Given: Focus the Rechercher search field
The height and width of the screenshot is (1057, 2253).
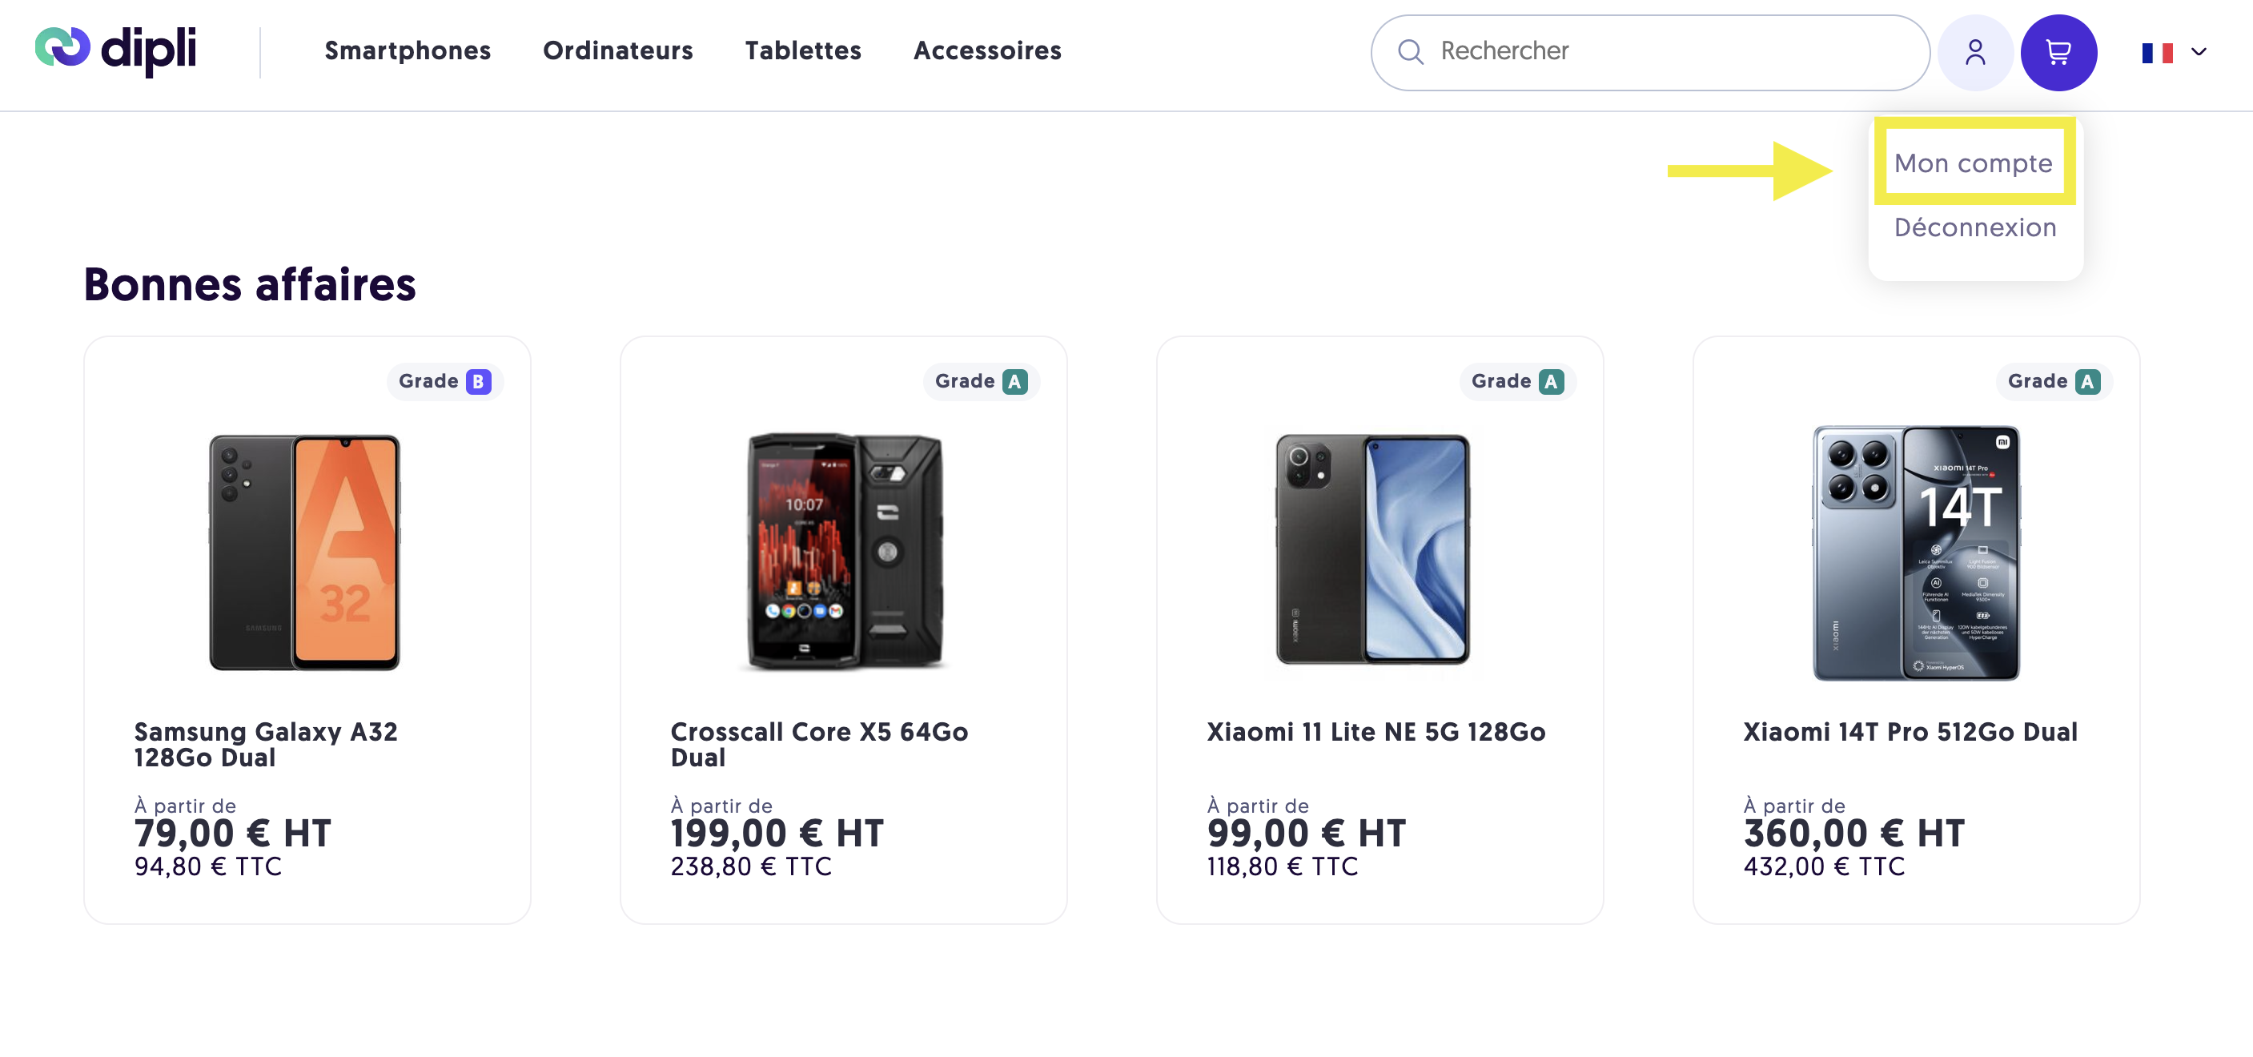Looking at the screenshot, I should tap(1649, 53).
